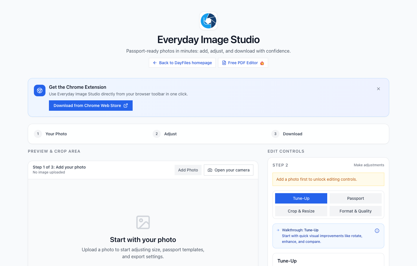The height and width of the screenshot is (266, 417).
Task: Click the external-link icon on Chrome Web Store button
Action: (126, 105)
